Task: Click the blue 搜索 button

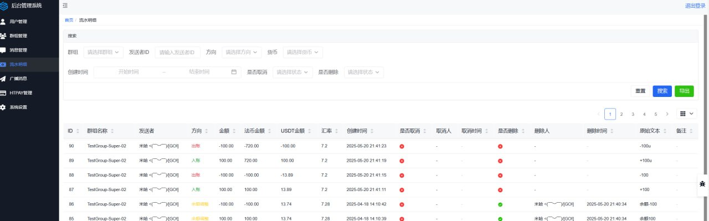Action: click(662, 91)
